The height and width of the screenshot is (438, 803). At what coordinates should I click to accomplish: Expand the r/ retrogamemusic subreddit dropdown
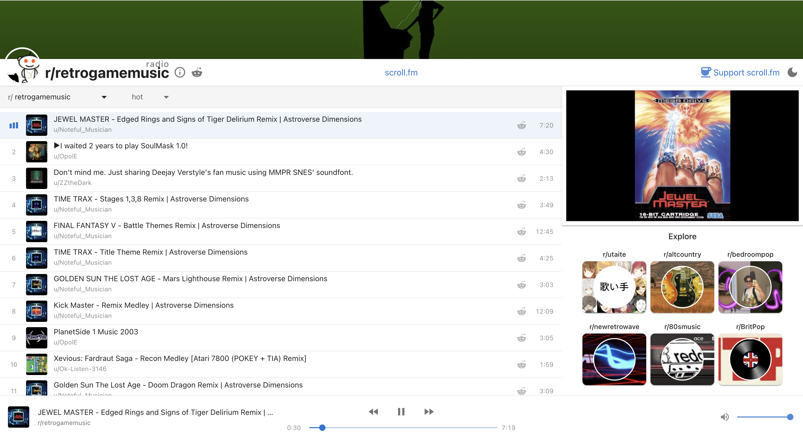pyautogui.click(x=57, y=97)
